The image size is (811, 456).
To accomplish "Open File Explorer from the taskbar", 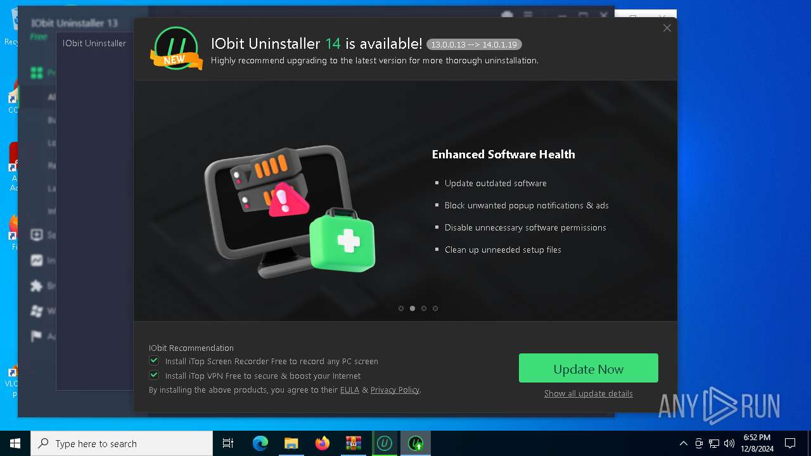I will [x=291, y=443].
